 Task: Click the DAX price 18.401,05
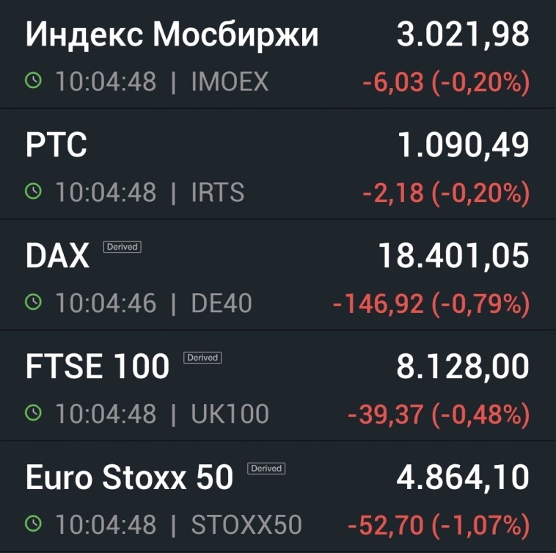point(453,256)
